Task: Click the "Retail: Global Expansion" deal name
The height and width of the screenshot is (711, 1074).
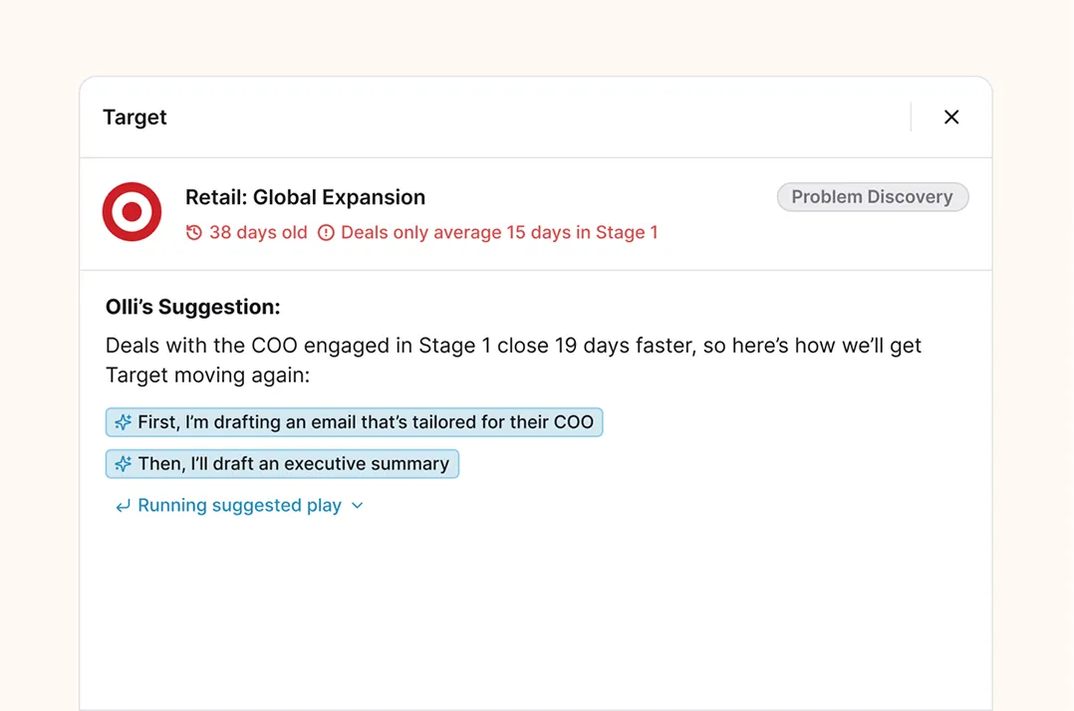Action: pos(305,197)
